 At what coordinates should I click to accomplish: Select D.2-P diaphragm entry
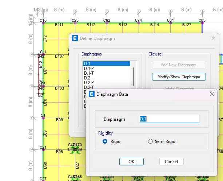point(89,83)
